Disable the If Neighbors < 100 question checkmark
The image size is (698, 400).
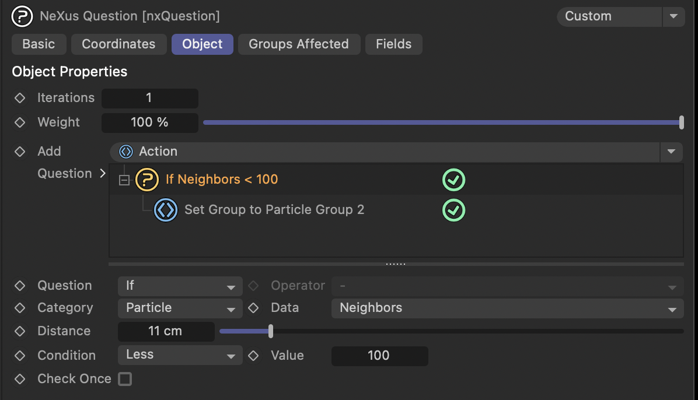pos(453,180)
